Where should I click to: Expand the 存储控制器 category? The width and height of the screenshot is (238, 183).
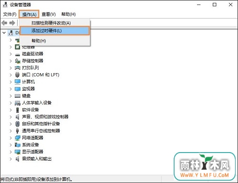tap(10, 61)
